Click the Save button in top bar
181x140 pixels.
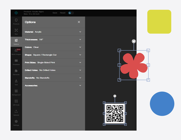[55, 13]
